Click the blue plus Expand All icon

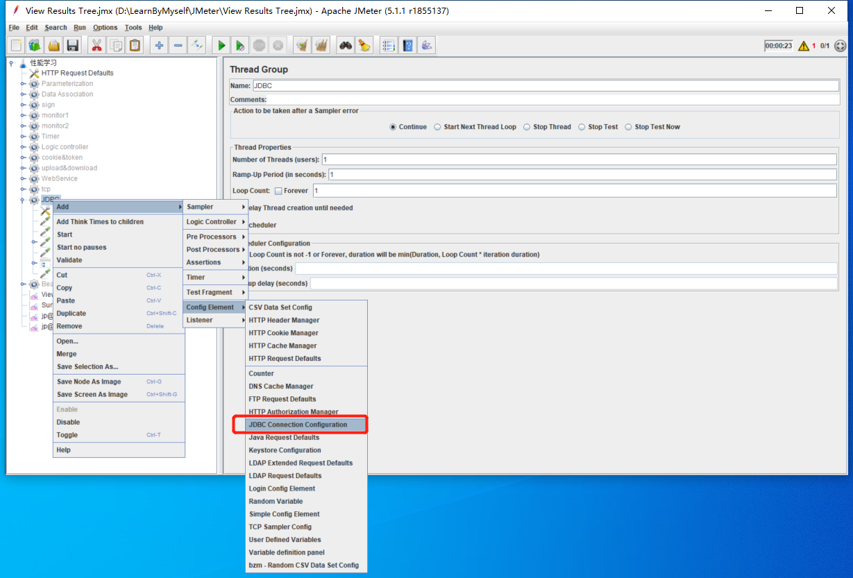pos(159,46)
